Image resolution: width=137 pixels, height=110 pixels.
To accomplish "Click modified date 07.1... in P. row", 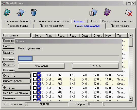I will (x=109, y=84).
